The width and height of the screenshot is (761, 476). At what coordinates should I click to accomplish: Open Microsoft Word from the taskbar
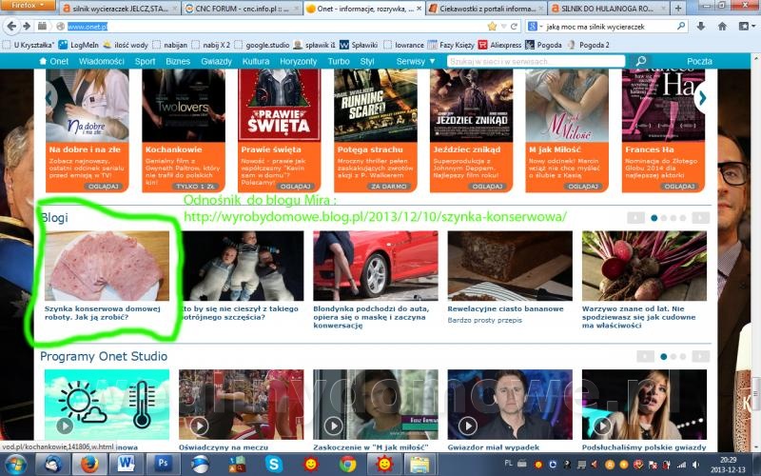127,465
